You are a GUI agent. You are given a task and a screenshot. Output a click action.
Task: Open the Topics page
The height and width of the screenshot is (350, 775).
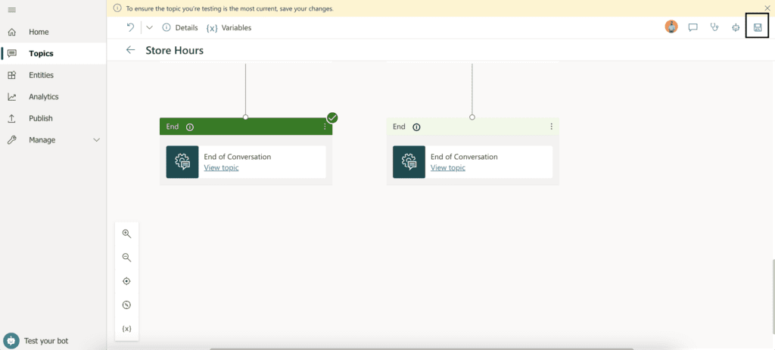point(53,54)
